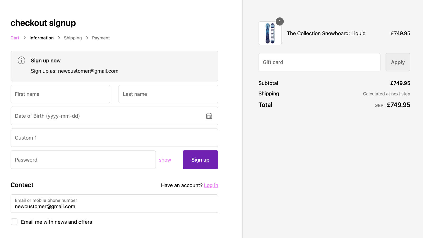Focus the First name field
This screenshot has height=238, width=423.
pyautogui.click(x=60, y=94)
